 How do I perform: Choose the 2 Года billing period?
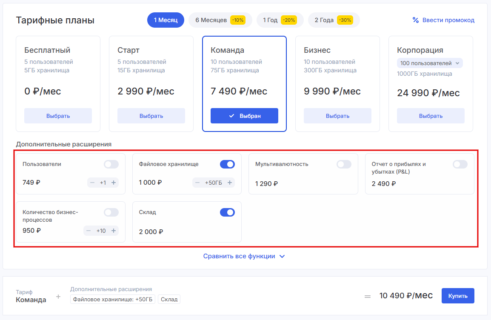point(333,20)
